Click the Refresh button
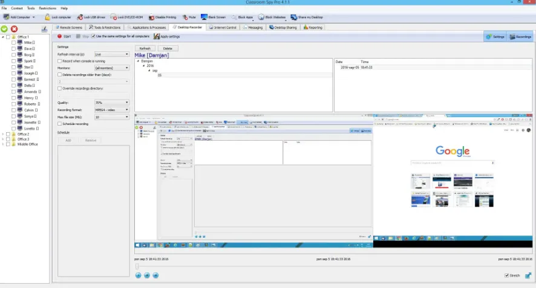 tap(145, 48)
